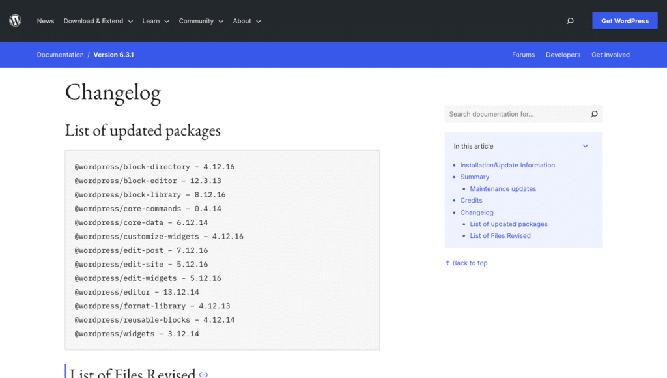Viewport: 667px width, 378px height.
Task: Click the documentation search magnifier icon
Action: tap(594, 114)
